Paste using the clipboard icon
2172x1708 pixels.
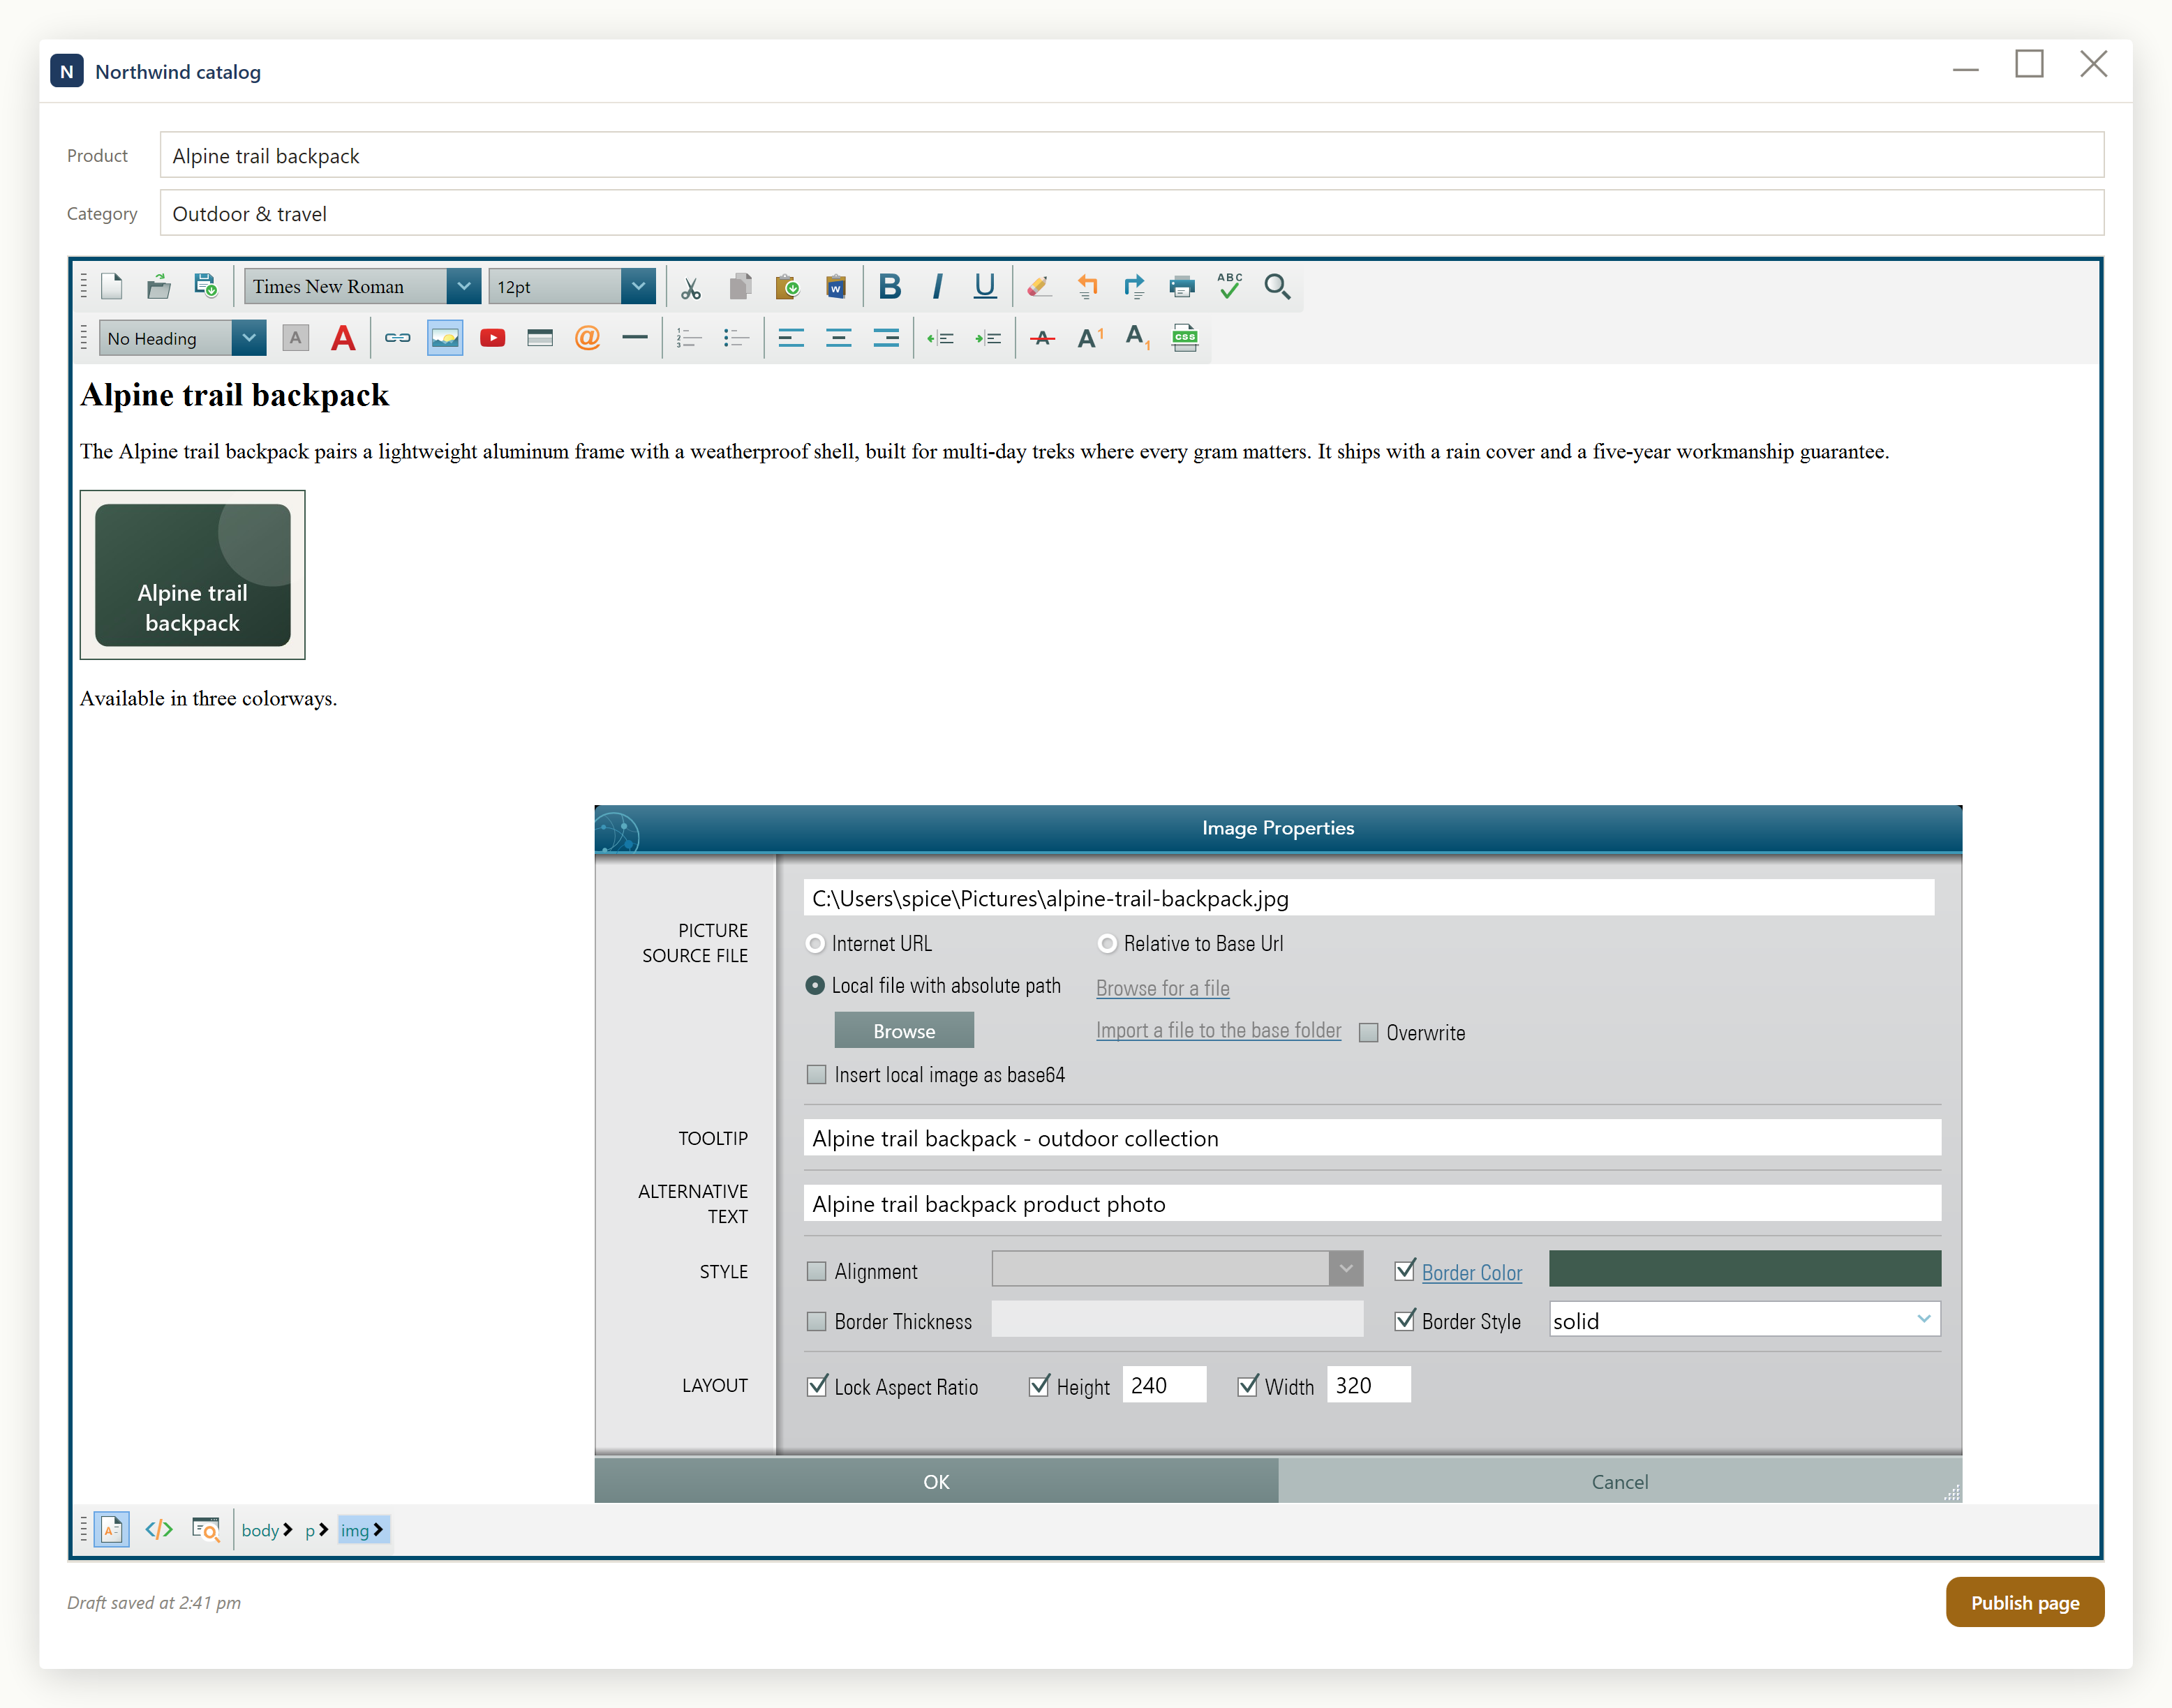point(787,288)
